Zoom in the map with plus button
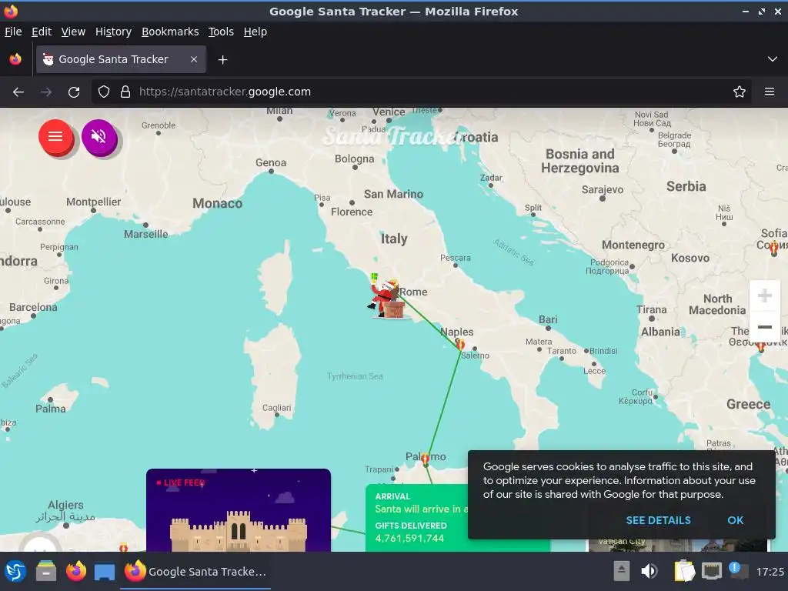The height and width of the screenshot is (591, 788). pos(764,295)
